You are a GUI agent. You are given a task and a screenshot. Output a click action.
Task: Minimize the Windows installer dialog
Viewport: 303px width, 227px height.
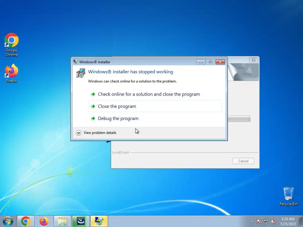point(201,62)
